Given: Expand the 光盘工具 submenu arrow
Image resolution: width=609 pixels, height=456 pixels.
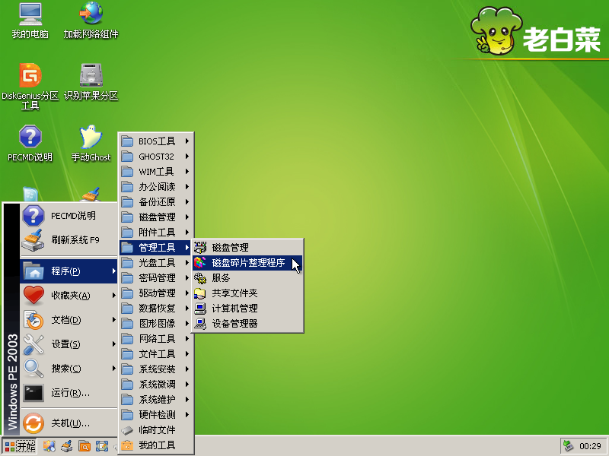Looking at the screenshot, I should coord(187,262).
